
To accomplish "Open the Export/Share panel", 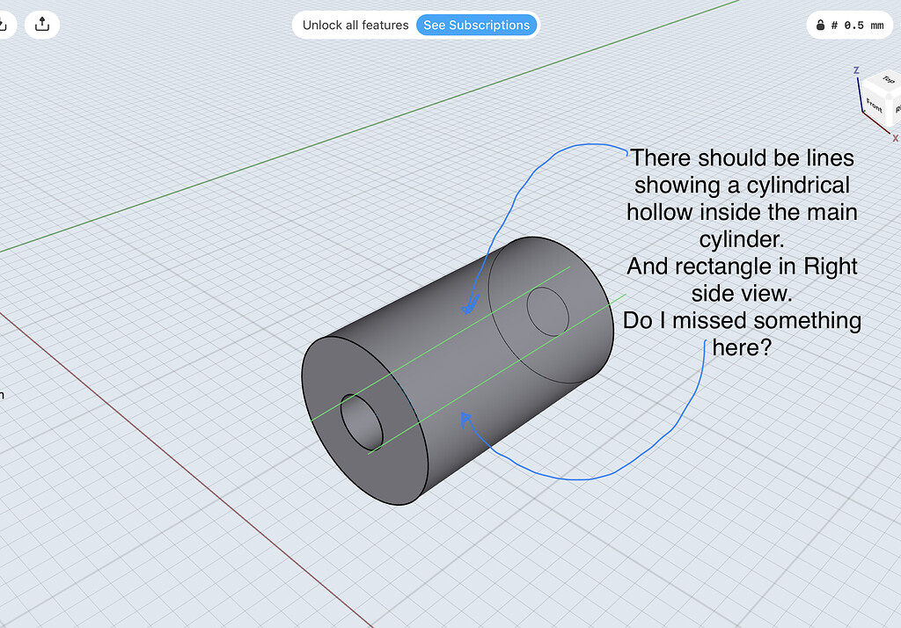I will tap(41, 24).
